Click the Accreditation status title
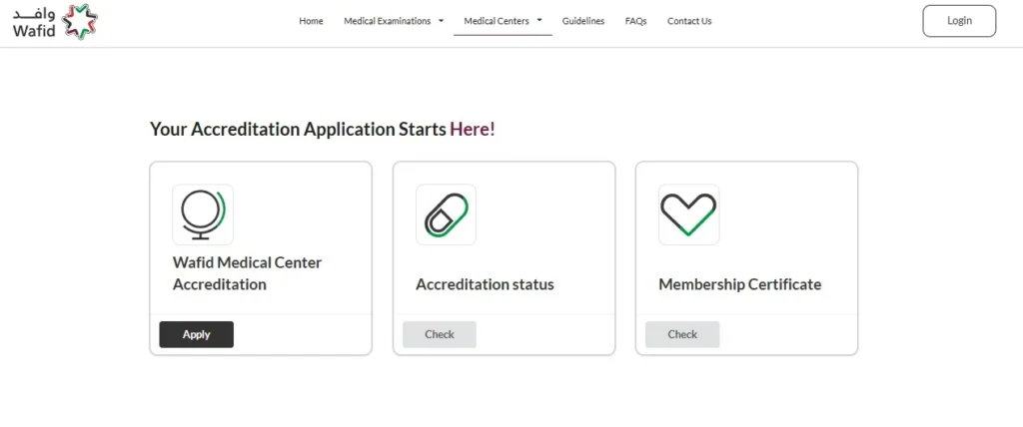Image resolution: width=1023 pixels, height=427 pixels. [485, 285]
